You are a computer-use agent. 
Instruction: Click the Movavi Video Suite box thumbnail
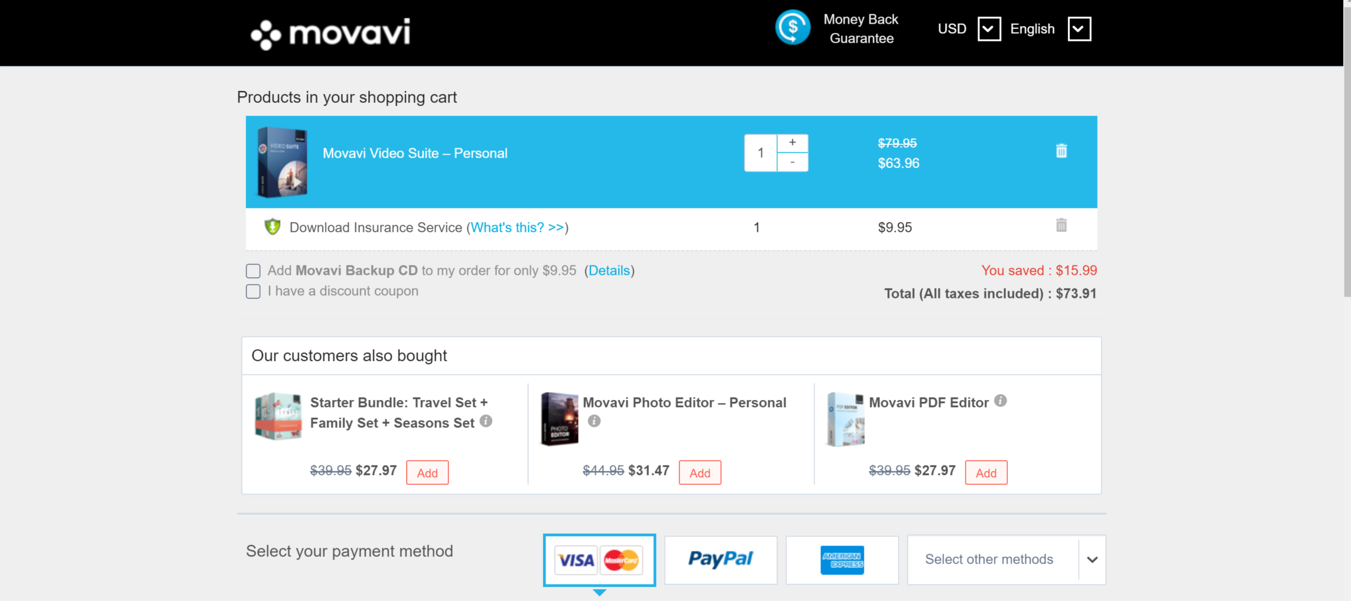pyautogui.click(x=282, y=162)
